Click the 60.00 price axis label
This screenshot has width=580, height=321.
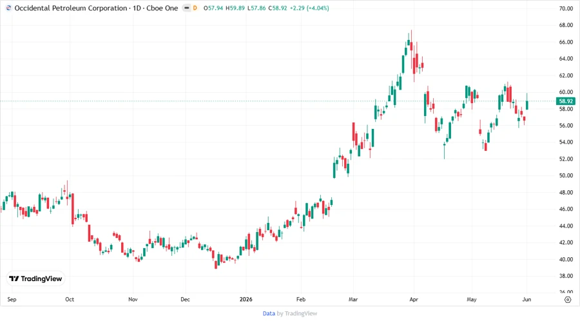click(x=566, y=92)
